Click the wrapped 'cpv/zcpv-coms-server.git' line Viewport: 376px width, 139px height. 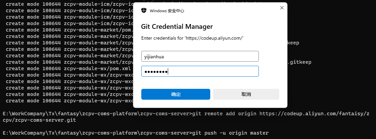[x=39, y=120]
